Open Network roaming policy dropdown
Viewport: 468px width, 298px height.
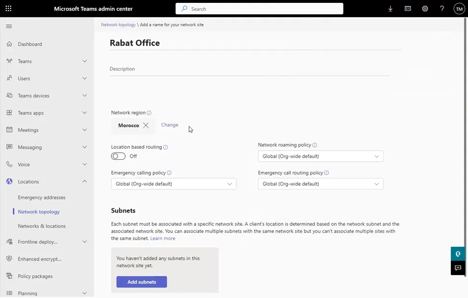[320, 156]
